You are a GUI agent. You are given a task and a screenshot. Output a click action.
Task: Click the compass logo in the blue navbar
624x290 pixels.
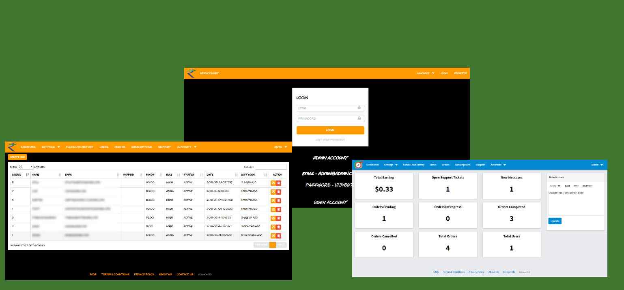(x=358, y=165)
